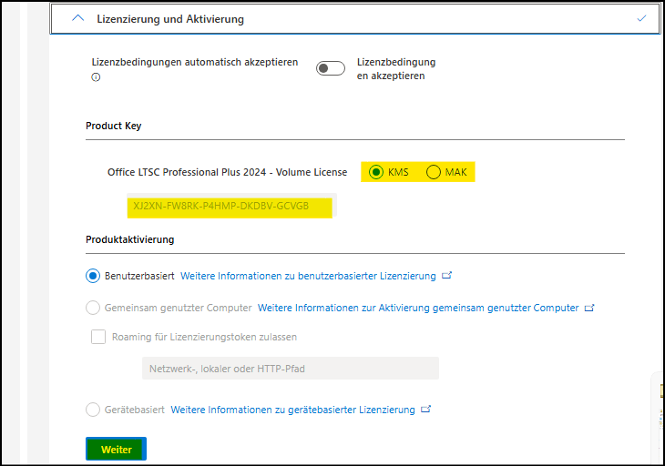Click external link icon after gerätebasierter Lizenzierung
The image size is (665, 466).
(x=425, y=410)
